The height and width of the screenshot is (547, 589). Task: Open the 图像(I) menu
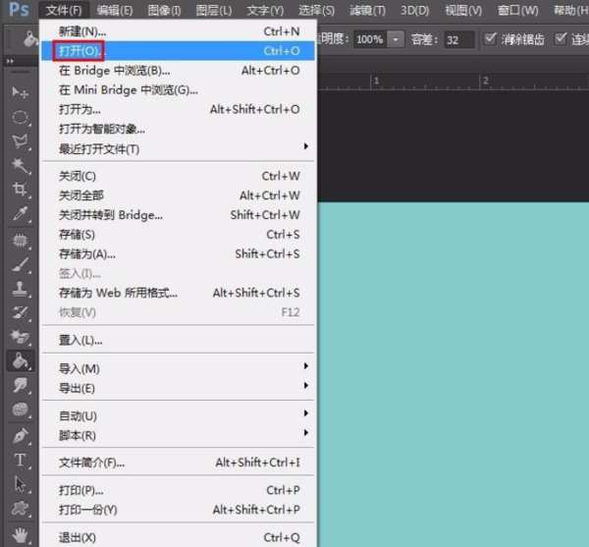[x=164, y=10]
